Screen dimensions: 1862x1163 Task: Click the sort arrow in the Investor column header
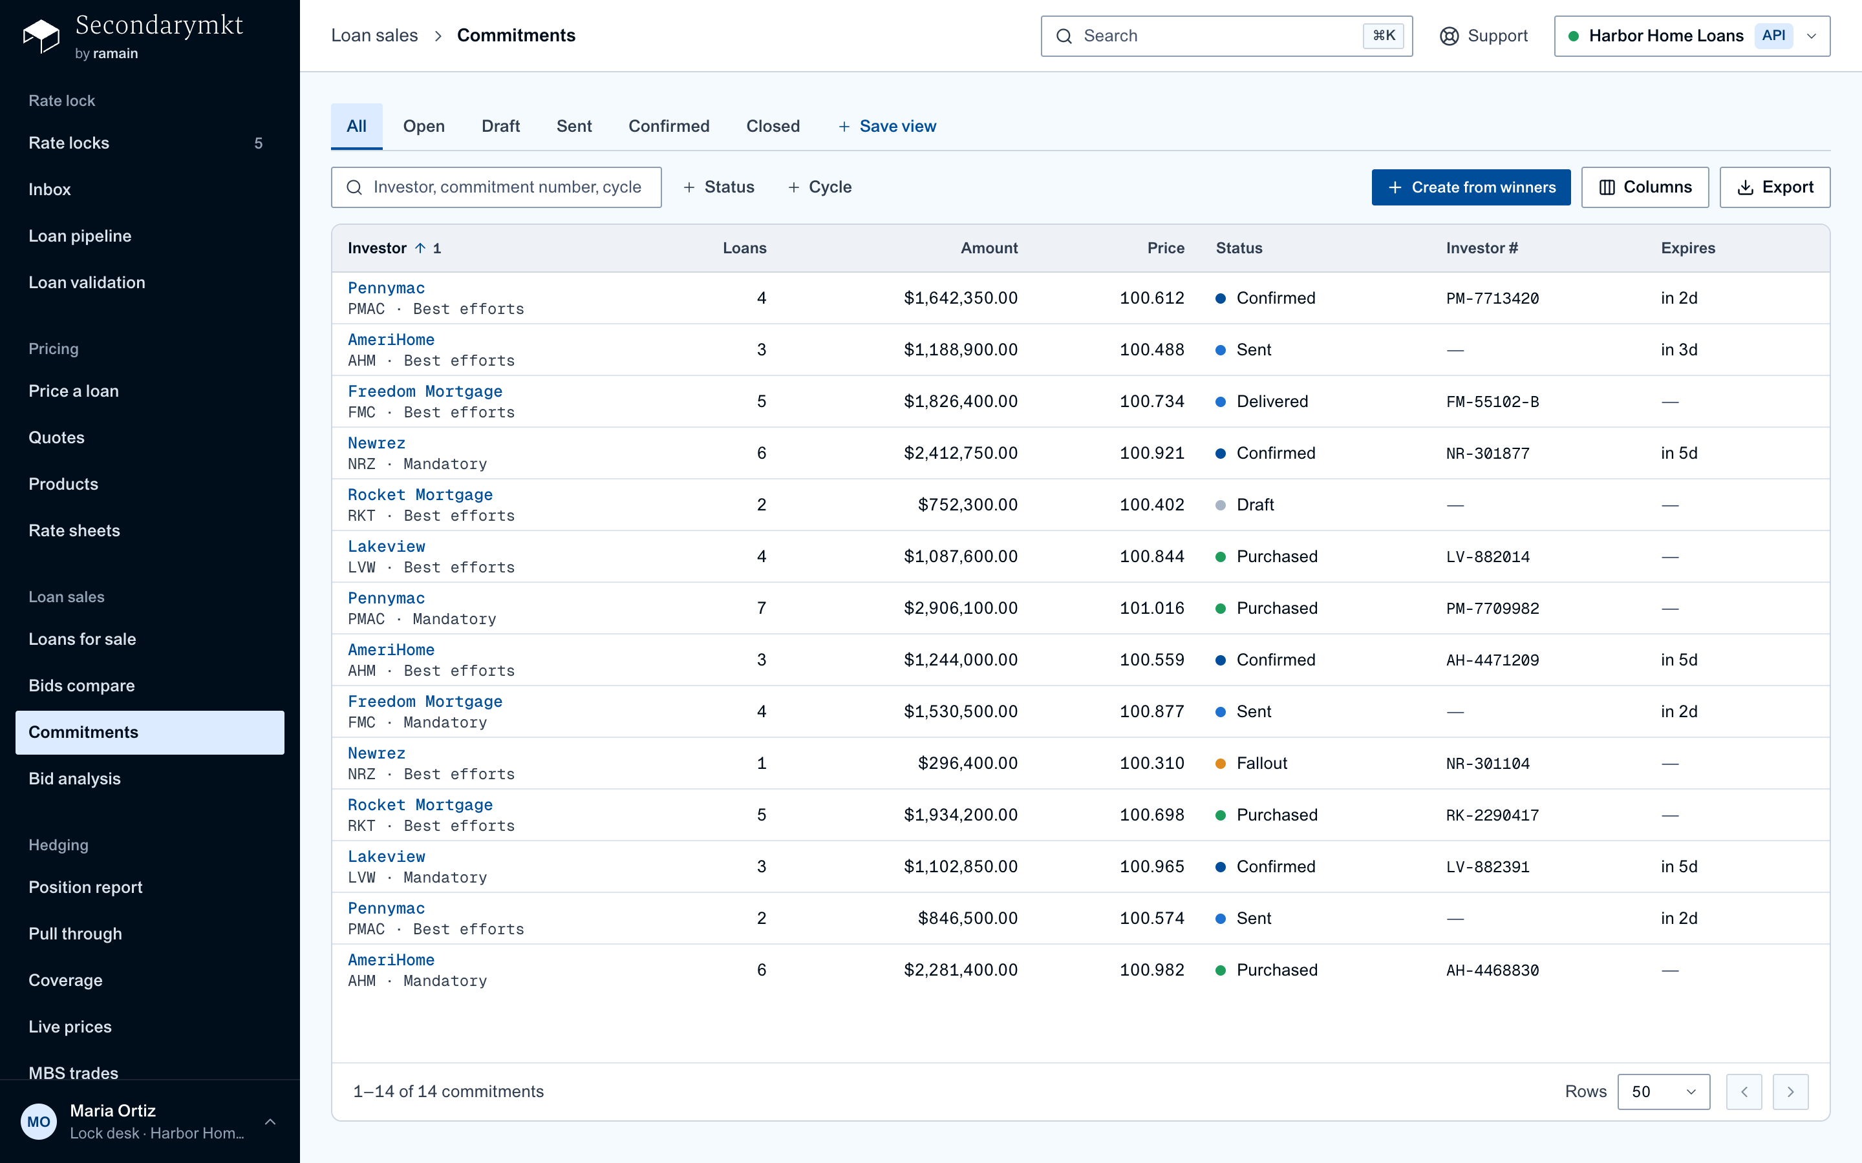[x=420, y=247]
